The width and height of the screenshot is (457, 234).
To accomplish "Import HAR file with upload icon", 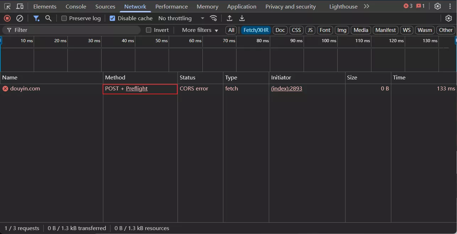I will [230, 18].
